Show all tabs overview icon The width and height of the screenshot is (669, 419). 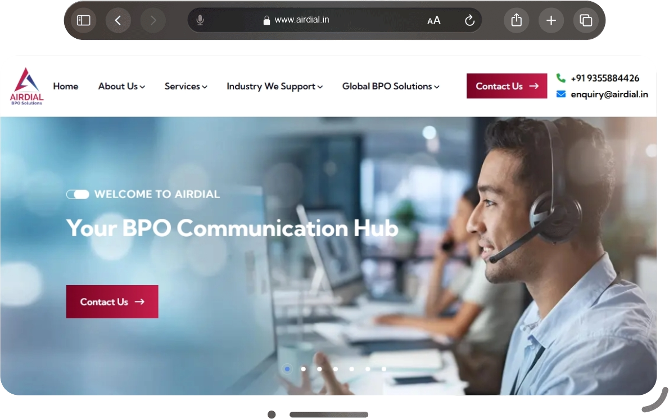pos(585,20)
